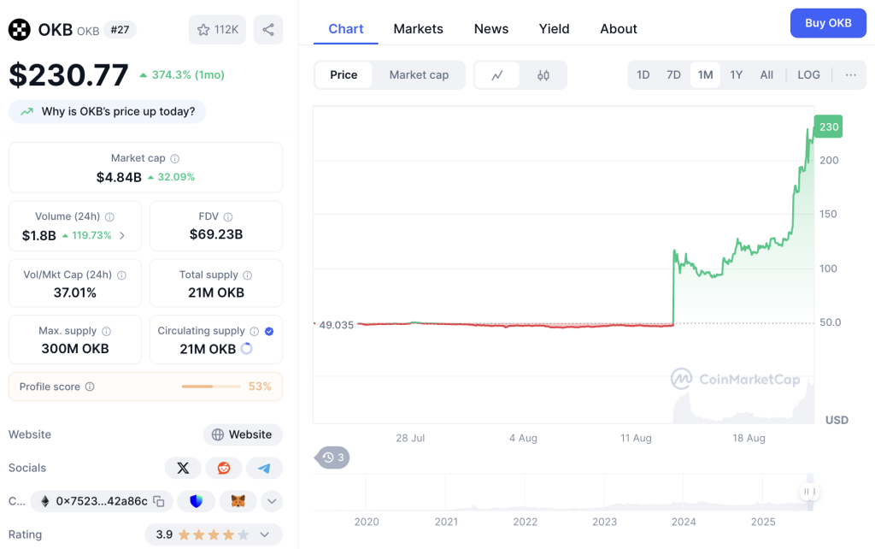Viewport: 875px width, 549px height.
Task: Click the 49.035 baseline price label
Action: click(337, 325)
